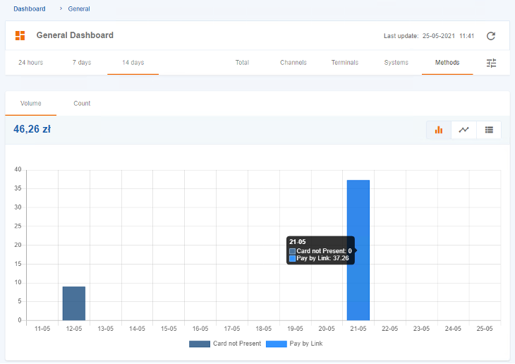Select the 24 hours time range

[x=30, y=63]
